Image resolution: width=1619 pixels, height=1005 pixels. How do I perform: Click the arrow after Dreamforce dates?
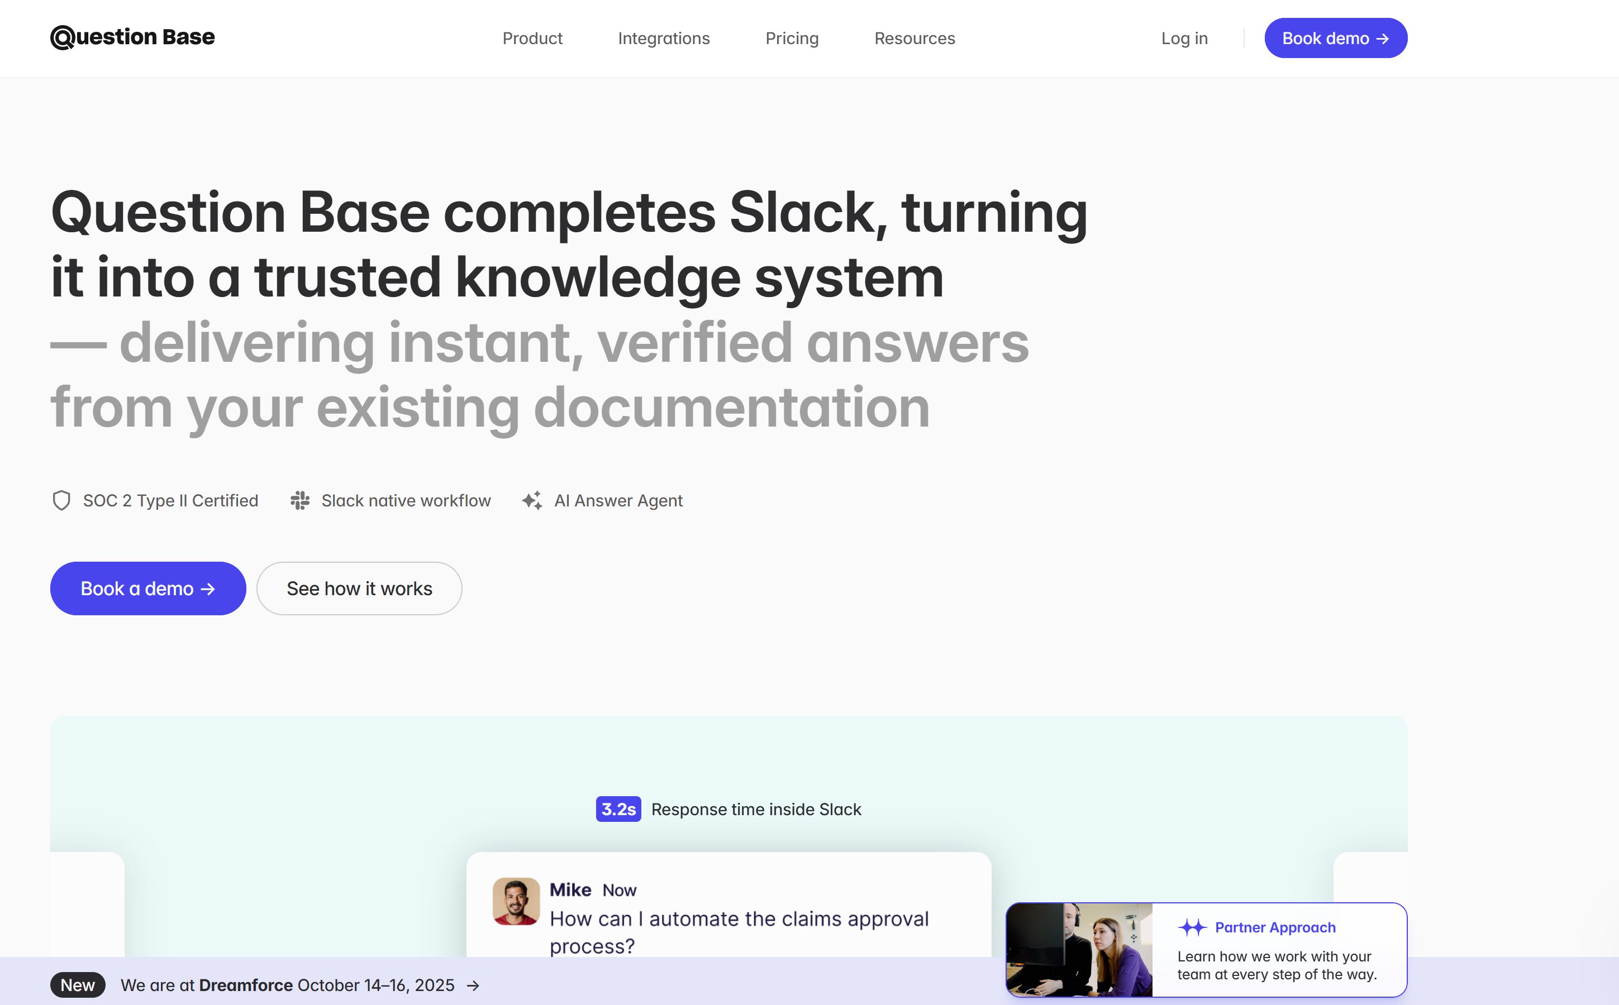click(x=473, y=985)
